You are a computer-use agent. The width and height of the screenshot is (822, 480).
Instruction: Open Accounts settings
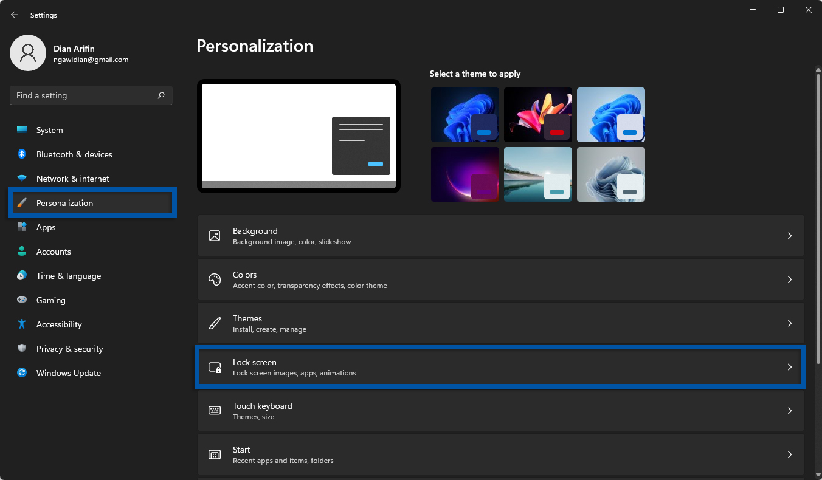pyautogui.click(x=54, y=251)
